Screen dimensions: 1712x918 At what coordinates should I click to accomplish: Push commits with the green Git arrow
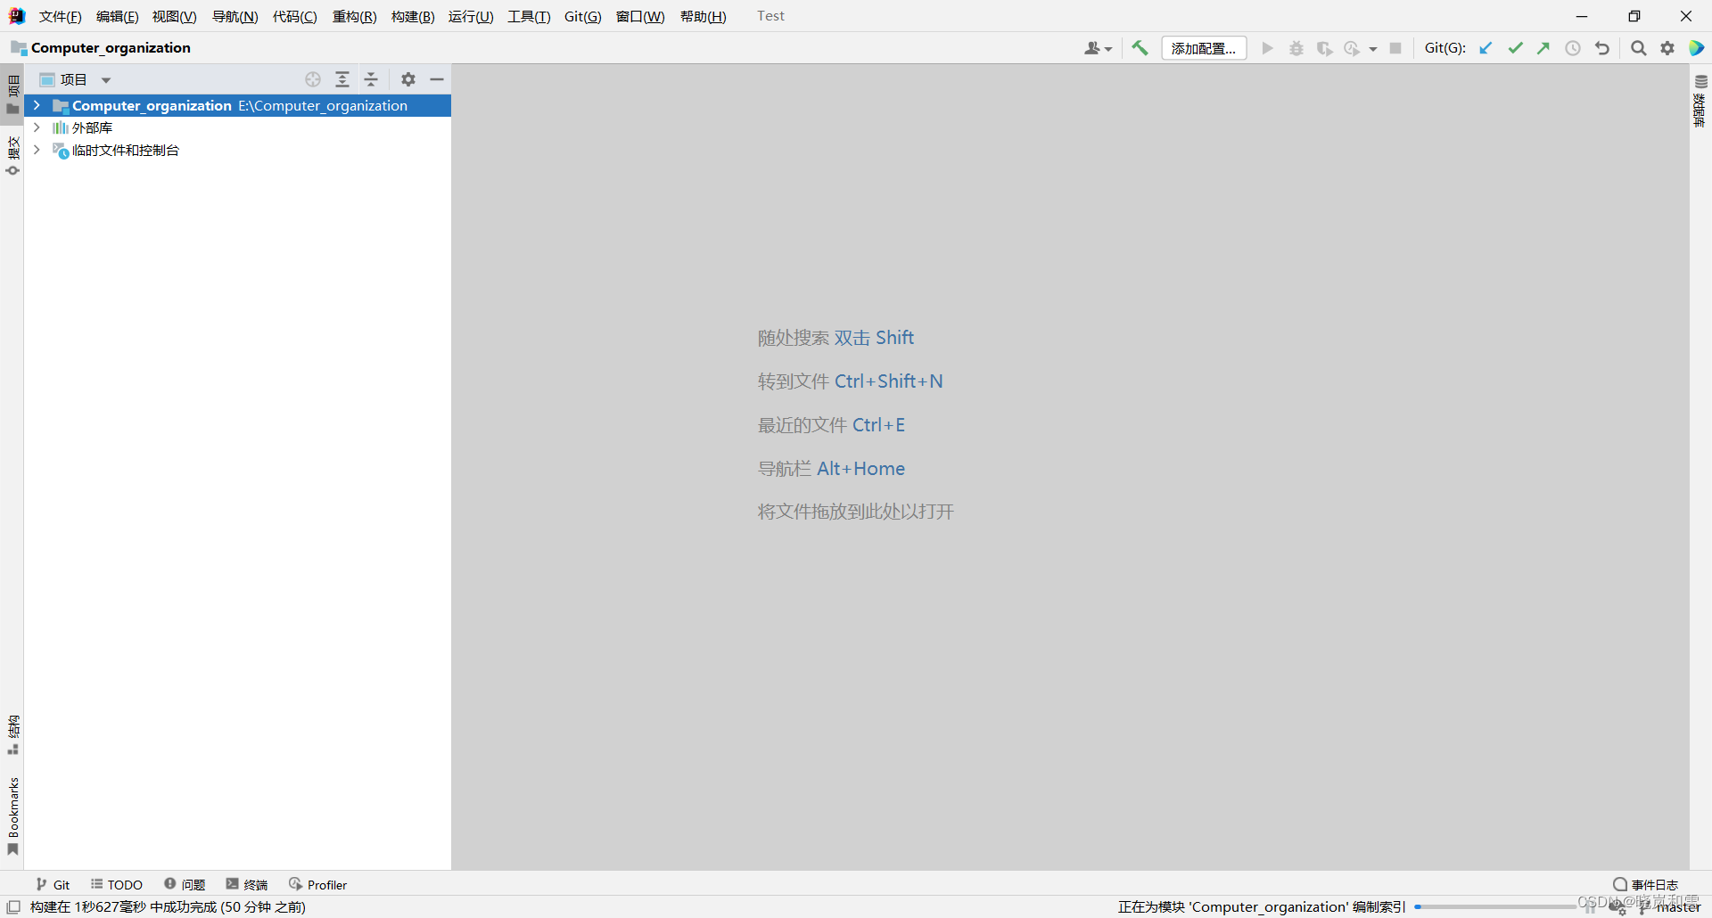click(x=1543, y=48)
